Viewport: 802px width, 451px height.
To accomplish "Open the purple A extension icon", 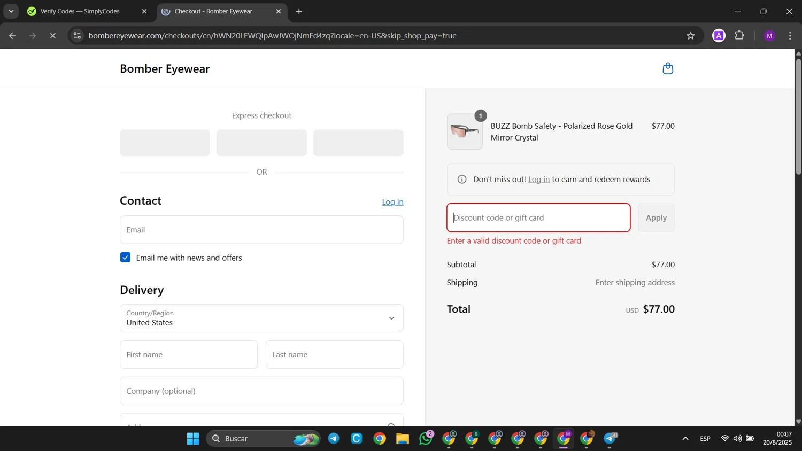I will click(x=719, y=36).
